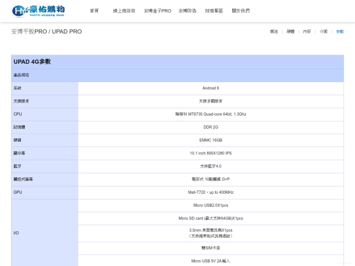Open the 安博防偽 menu item
355x266 pixels.
tap(187, 11)
